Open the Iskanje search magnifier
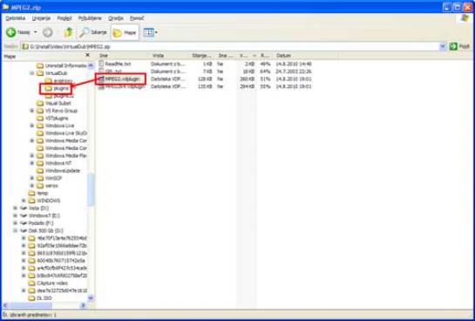 [x=84, y=32]
